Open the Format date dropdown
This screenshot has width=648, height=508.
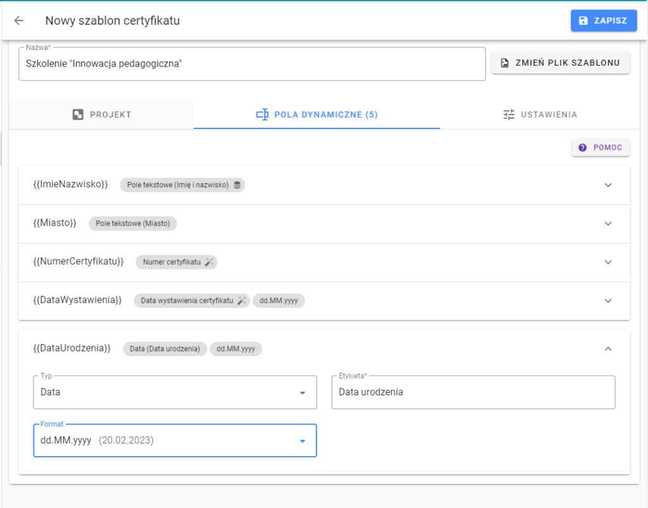pos(175,441)
